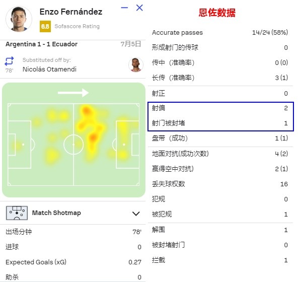The width and height of the screenshot is (302, 282).
Task: Open Nicolás Otamendi's avatar photo
Action: point(136,65)
